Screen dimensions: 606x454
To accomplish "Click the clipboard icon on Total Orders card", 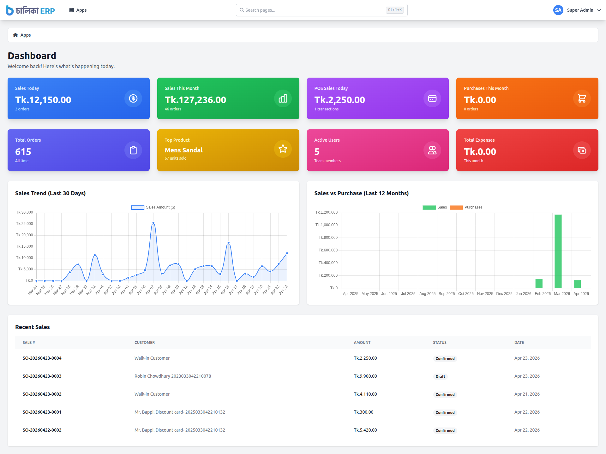I will [133, 150].
